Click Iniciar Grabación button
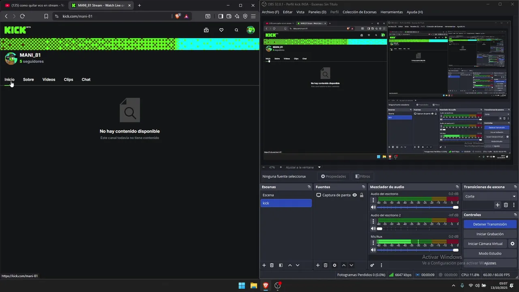519x292 pixels. pos(490,234)
